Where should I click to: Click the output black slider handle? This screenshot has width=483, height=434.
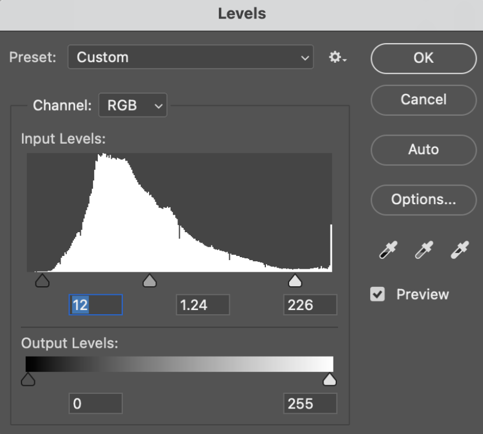(28, 379)
